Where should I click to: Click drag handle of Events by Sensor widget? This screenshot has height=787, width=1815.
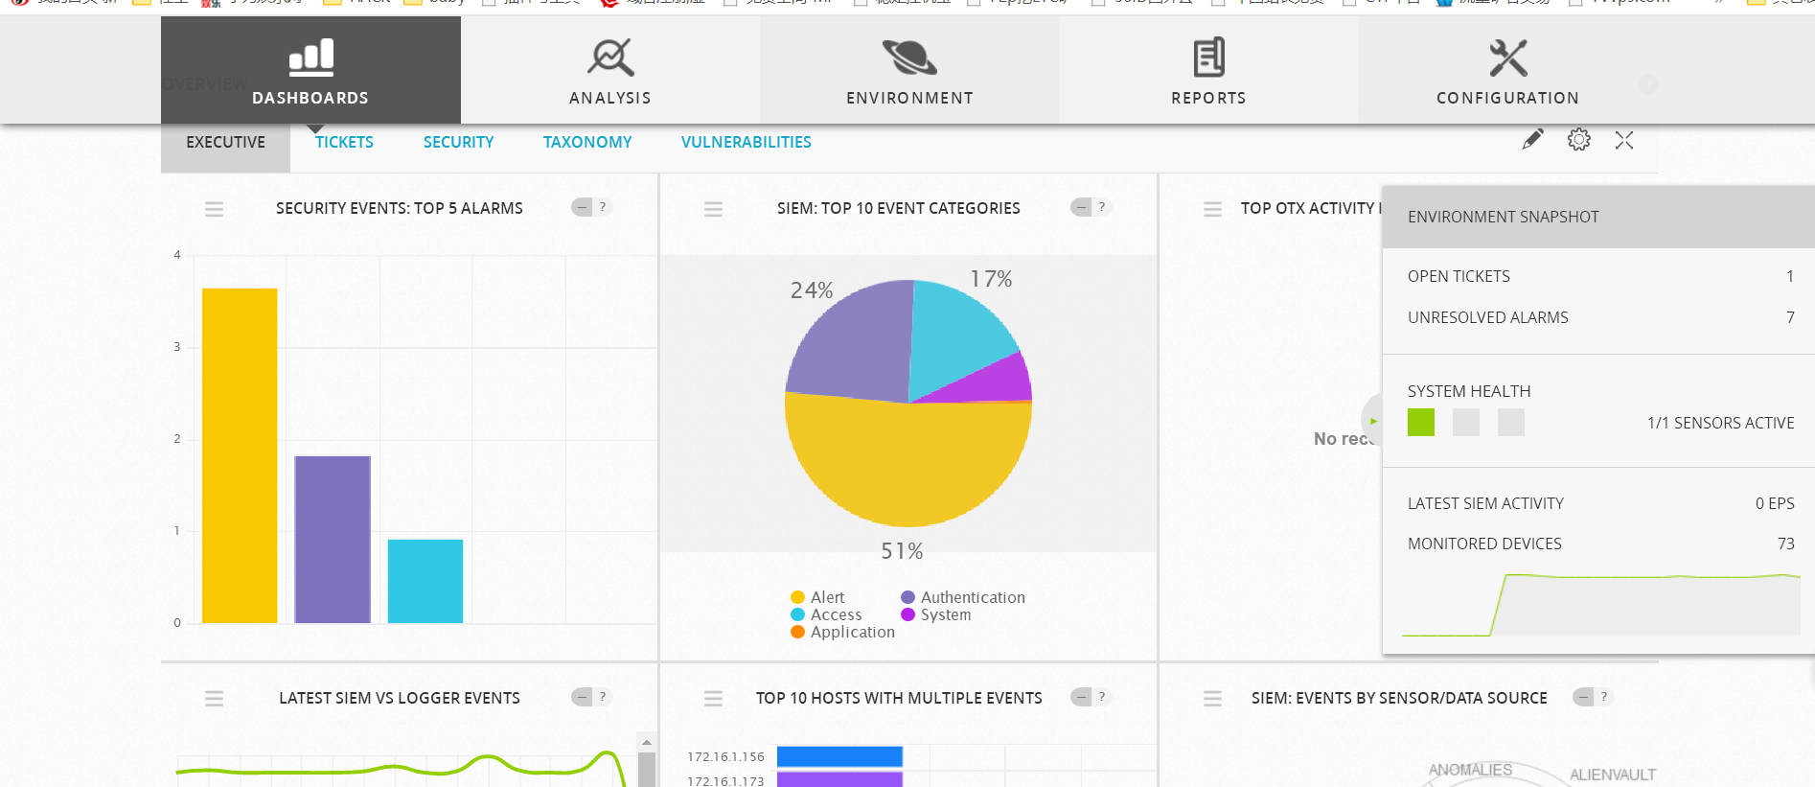(1212, 699)
